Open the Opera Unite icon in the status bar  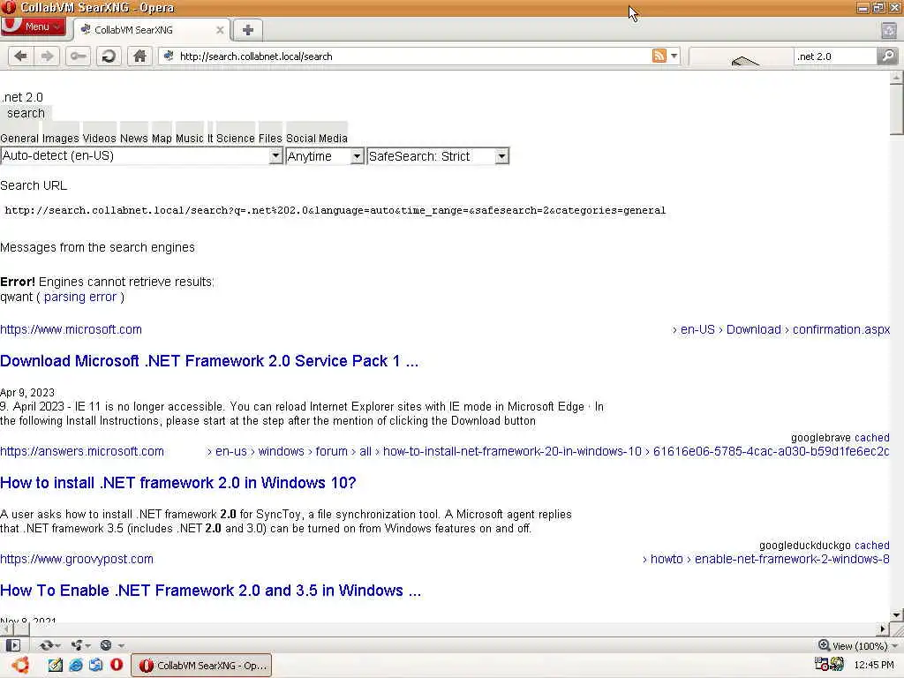click(76, 645)
